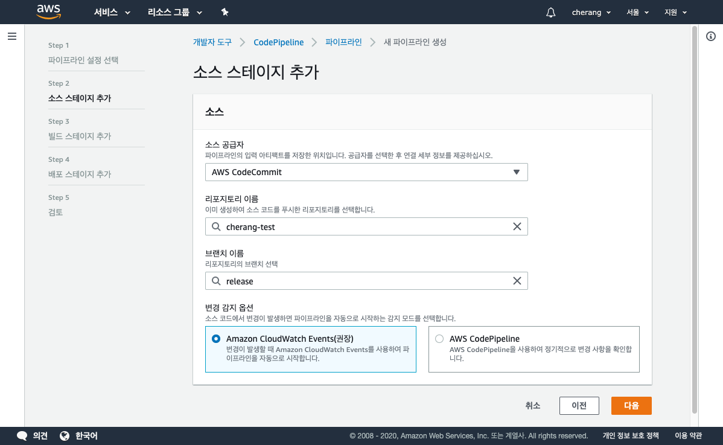Clear the release branch selection

click(517, 281)
